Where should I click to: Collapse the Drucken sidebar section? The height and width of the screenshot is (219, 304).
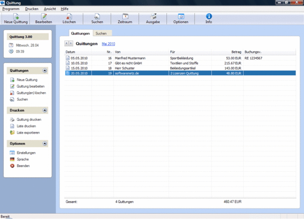click(x=45, y=110)
